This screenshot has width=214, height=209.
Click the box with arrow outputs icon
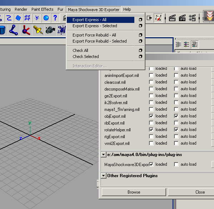pyautogui.click(x=149, y=18)
